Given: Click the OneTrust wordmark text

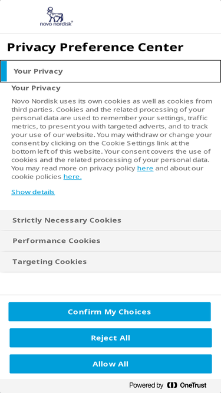Looking at the screenshot, I should click(x=193, y=385).
